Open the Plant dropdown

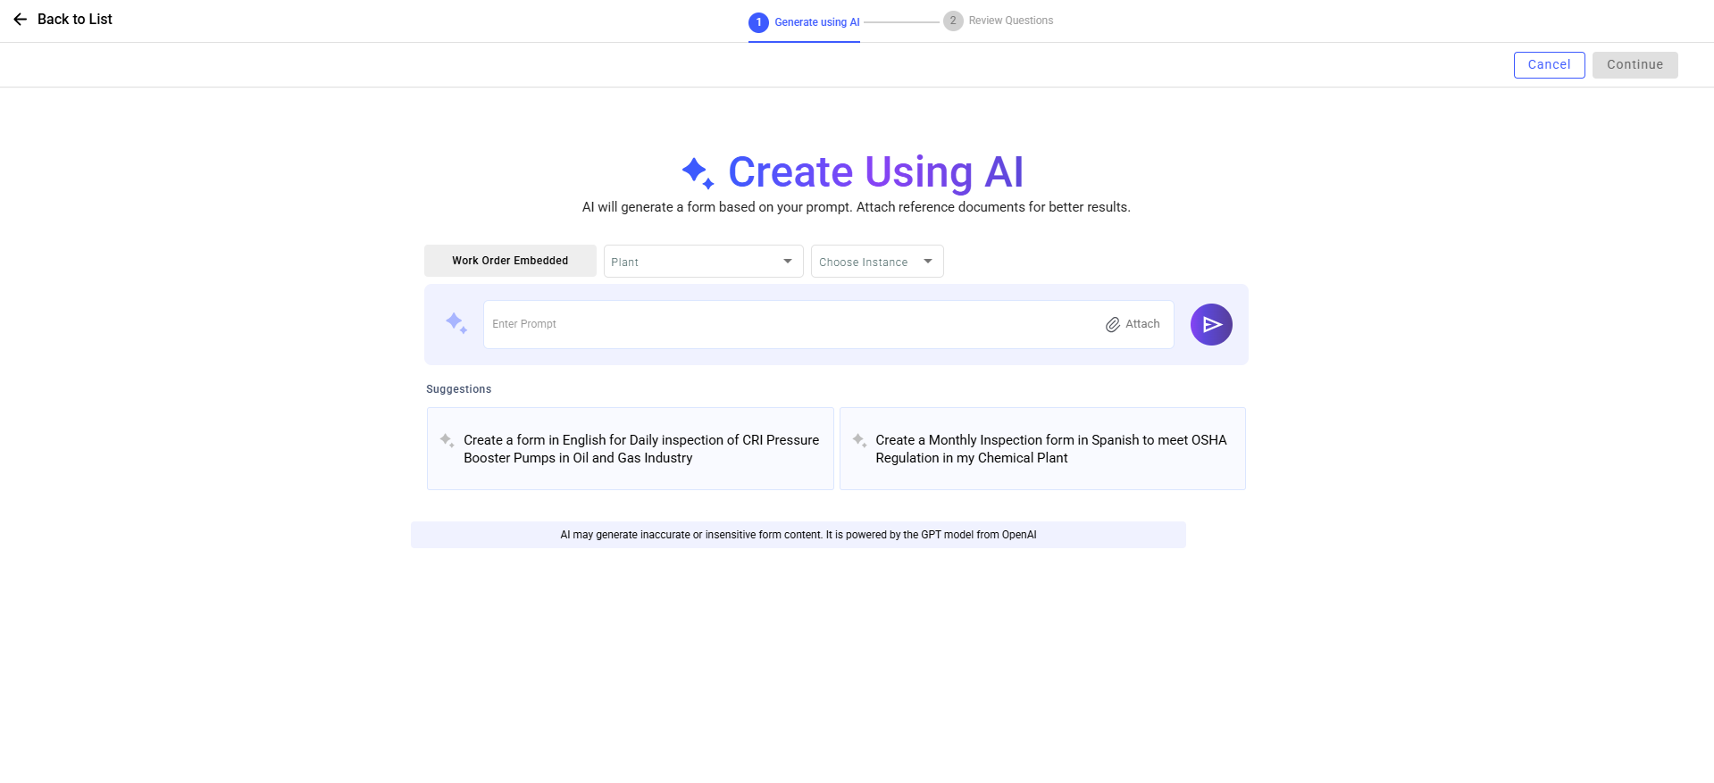click(x=703, y=262)
